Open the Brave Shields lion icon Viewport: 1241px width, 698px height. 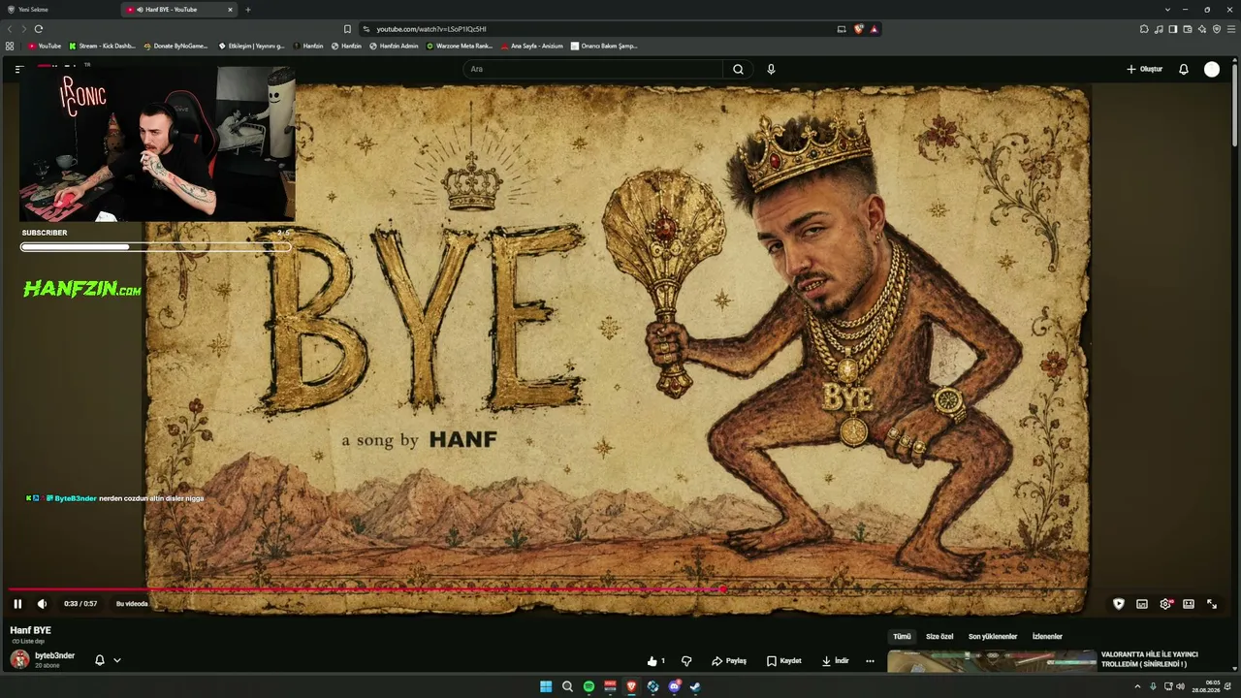pyautogui.click(x=858, y=29)
